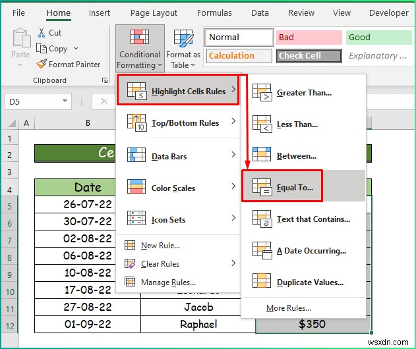Apply the Good cell style

tap(379, 37)
